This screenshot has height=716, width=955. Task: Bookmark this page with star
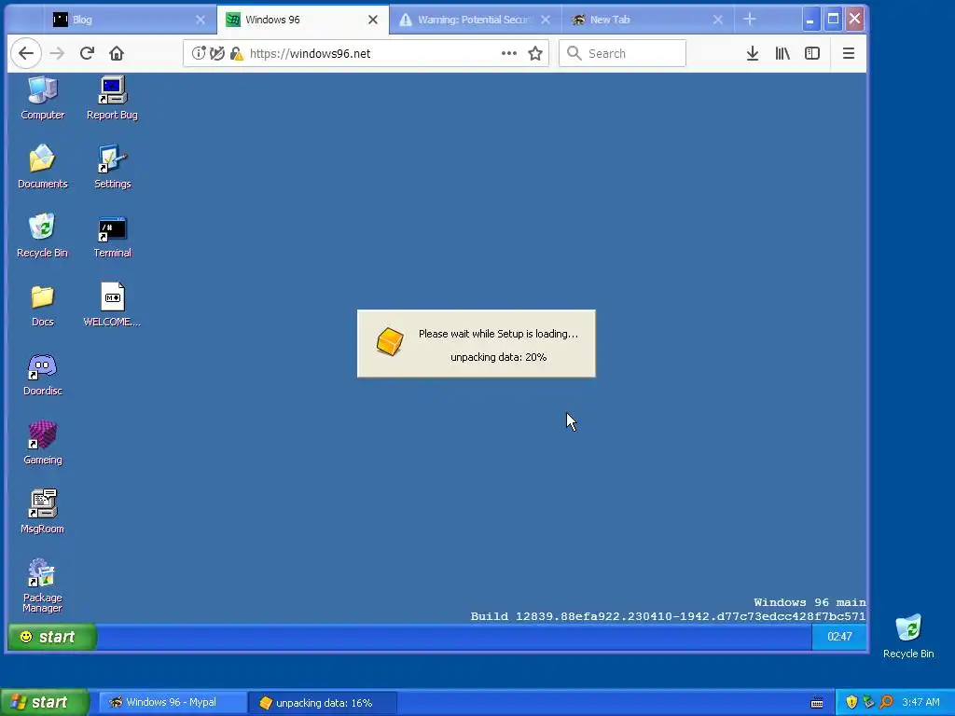pyautogui.click(x=535, y=53)
